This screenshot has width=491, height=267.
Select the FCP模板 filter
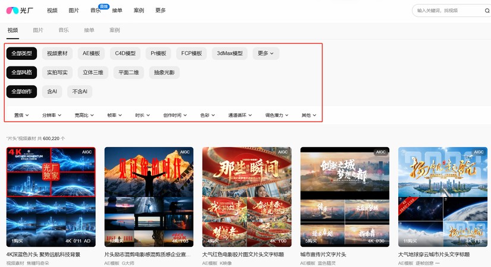[x=191, y=53]
